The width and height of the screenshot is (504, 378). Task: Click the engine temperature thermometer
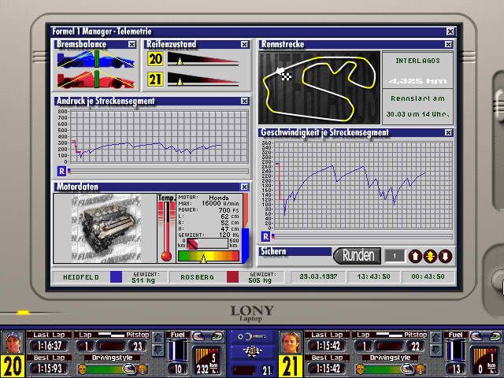166,230
